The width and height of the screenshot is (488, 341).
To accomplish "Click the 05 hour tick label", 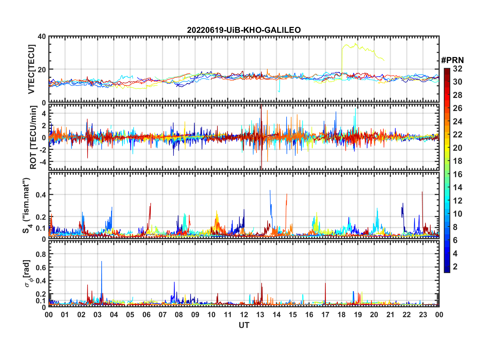I will pos(130,315).
